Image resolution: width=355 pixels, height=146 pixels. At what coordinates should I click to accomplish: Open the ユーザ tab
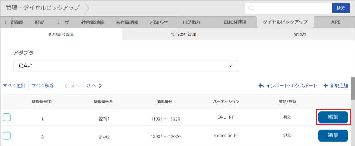click(x=62, y=22)
